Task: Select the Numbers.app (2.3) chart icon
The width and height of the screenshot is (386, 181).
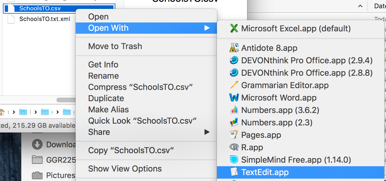Action: 234,122
